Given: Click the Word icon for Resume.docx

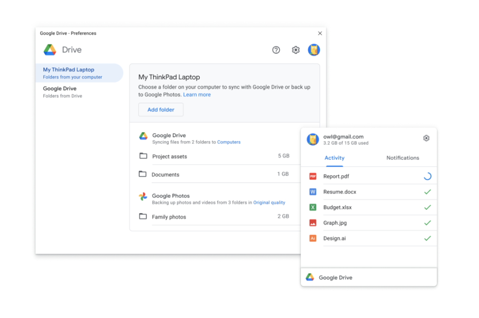Looking at the screenshot, I should click(x=313, y=192).
